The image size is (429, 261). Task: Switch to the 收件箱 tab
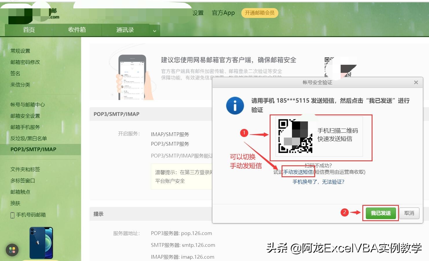pyautogui.click(x=77, y=29)
